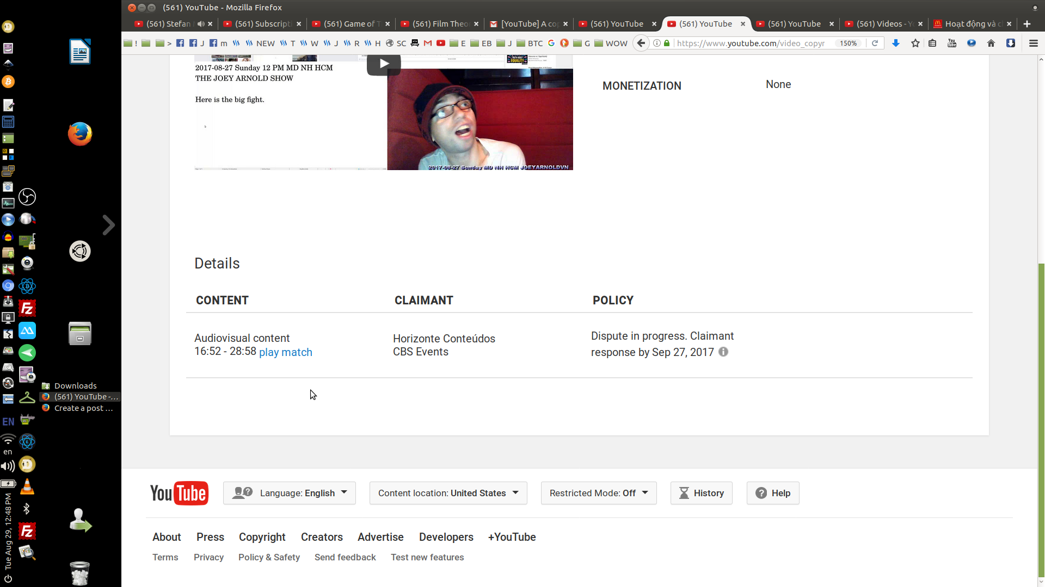The image size is (1045, 587).
Task: Switch to the (561) Stefan tab
Action: click(x=168, y=24)
